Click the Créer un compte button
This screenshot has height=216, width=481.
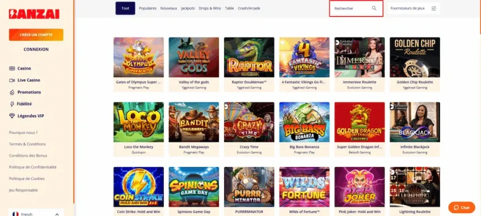pyautogui.click(x=36, y=35)
